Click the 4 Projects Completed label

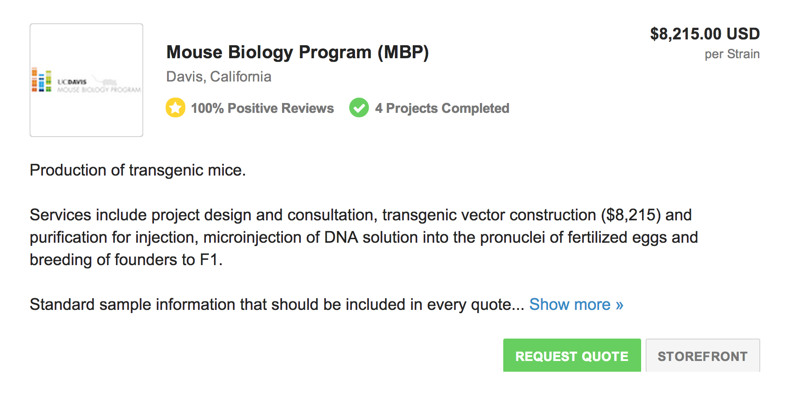tap(442, 108)
